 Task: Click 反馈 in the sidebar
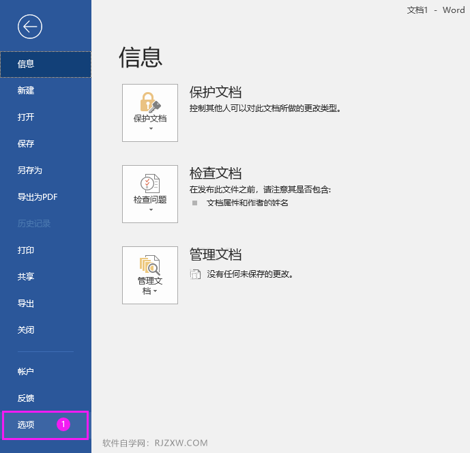click(46, 398)
